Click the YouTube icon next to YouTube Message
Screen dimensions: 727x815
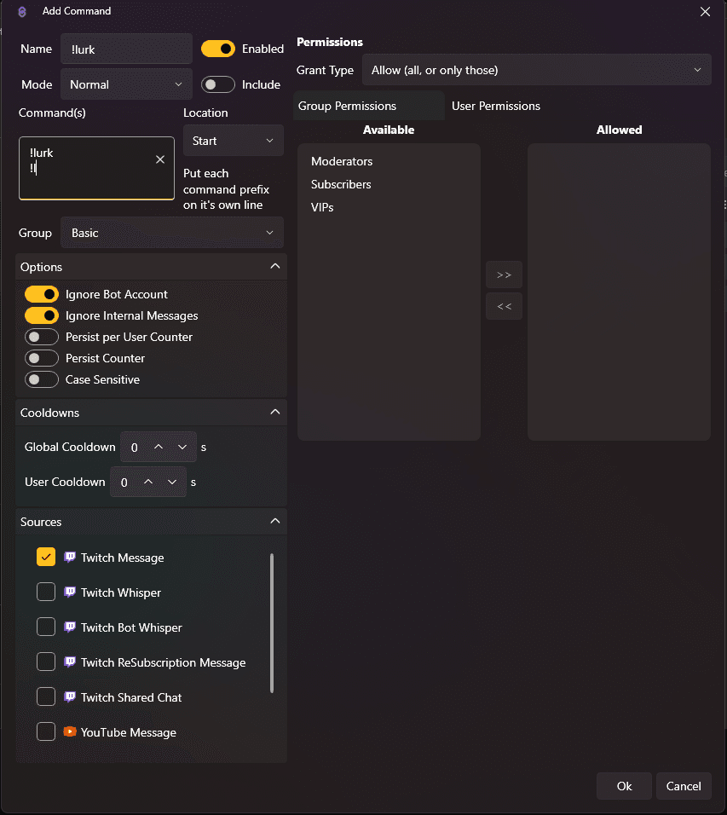coord(72,731)
